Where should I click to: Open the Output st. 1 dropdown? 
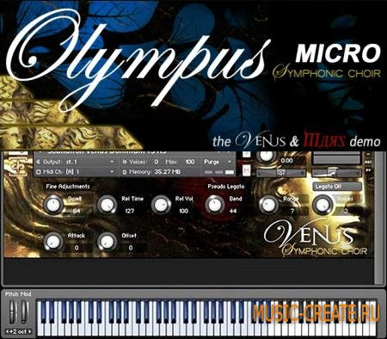pyautogui.click(x=76, y=162)
